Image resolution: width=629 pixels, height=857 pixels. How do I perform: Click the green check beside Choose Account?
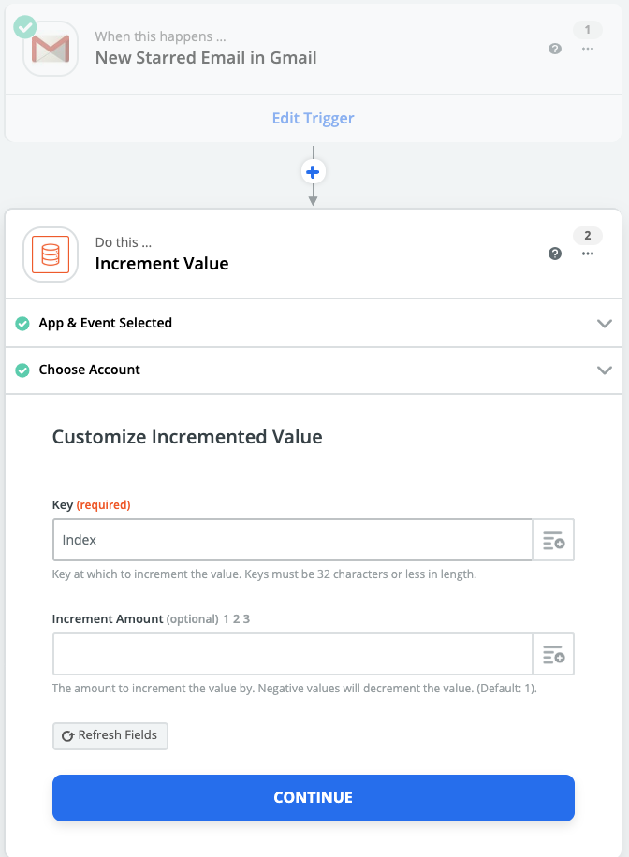[22, 370]
